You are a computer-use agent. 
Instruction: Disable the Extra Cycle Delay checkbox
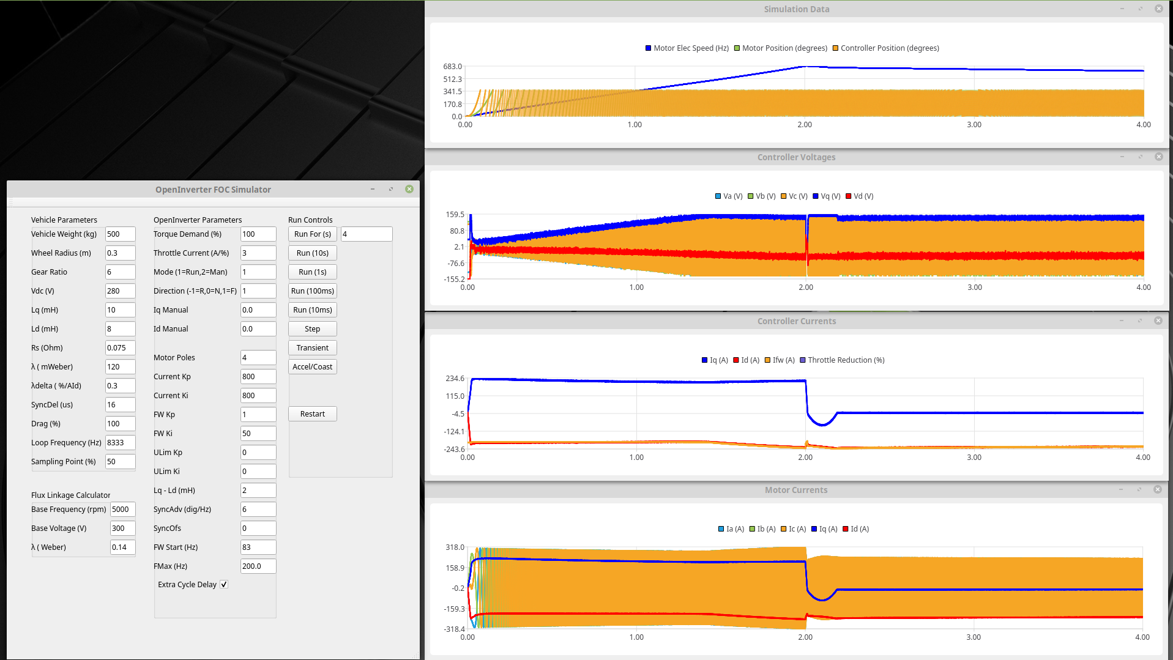(x=224, y=584)
